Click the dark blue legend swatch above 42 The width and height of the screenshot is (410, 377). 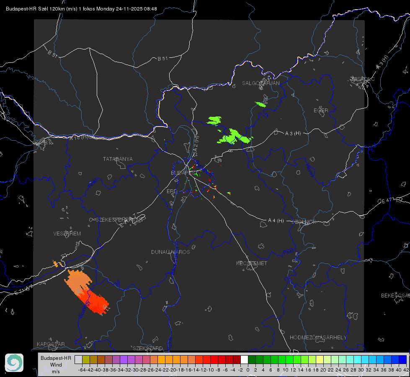[403, 359]
